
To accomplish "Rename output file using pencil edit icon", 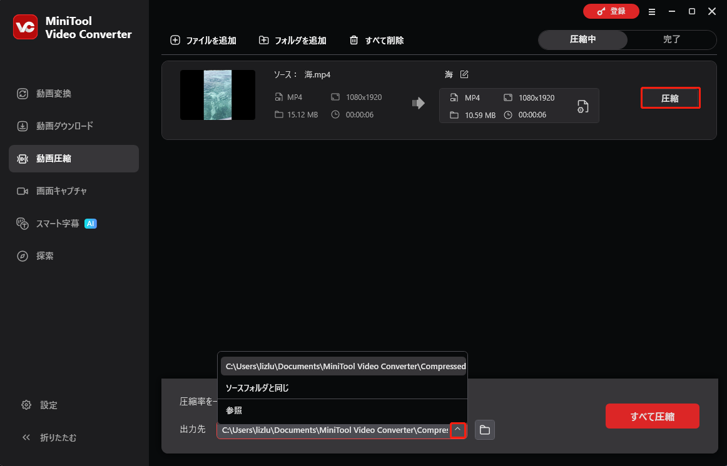I will [465, 74].
